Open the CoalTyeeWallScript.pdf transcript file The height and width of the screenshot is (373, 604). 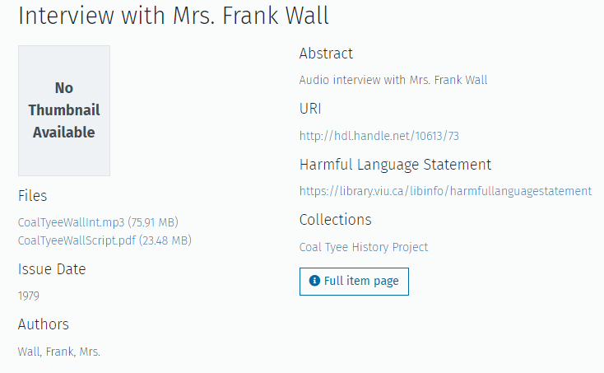coord(77,240)
